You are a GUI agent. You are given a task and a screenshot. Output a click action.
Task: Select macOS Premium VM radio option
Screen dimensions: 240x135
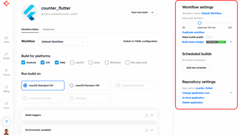89,85
